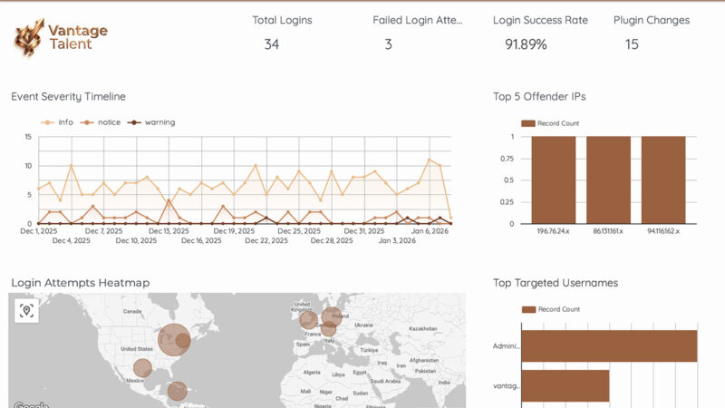Click the Admini... username label
The height and width of the screenshot is (408, 725).
coord(507,346)
